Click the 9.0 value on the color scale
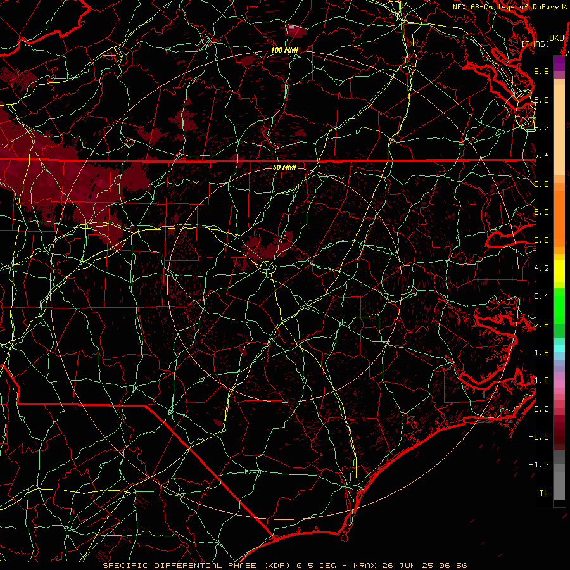The height and width of the screenshot is (570, 570). [x=541, y=99]
